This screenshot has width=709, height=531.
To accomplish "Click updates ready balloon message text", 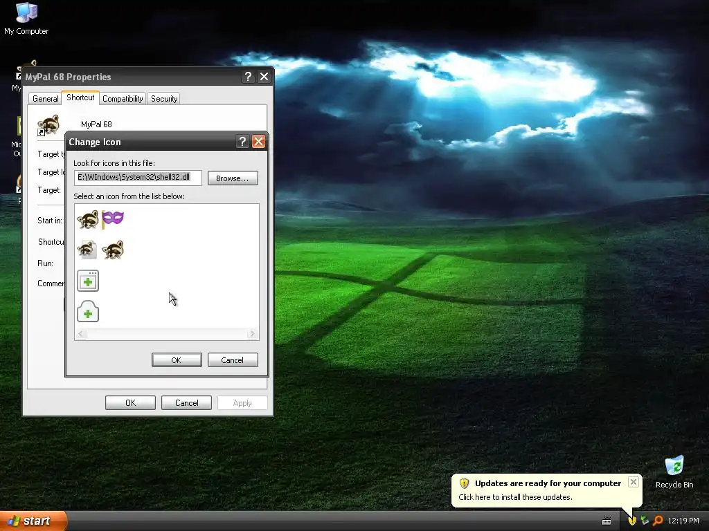I will coord(515,497).
